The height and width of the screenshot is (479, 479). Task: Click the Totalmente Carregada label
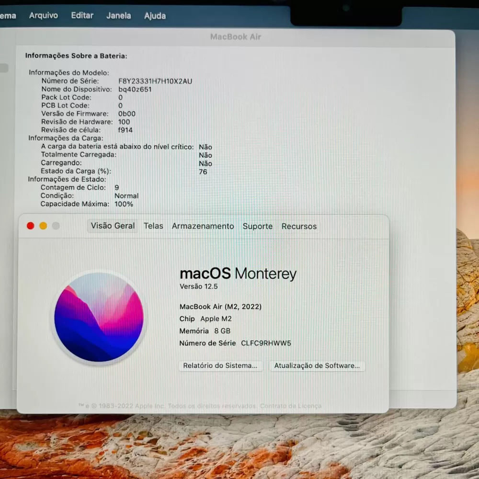[x=79, y=155]
